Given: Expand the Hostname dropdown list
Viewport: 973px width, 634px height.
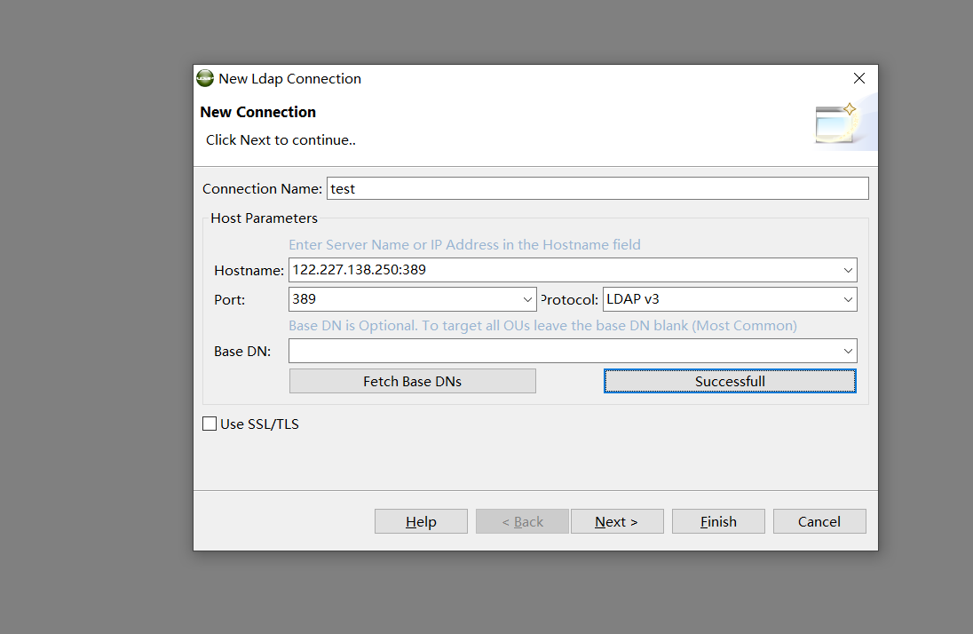Looking at the screenshot, I should pyautogui.click(x=848, y=270).
